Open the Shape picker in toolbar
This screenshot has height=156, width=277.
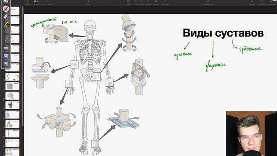[x=148, y=2]
